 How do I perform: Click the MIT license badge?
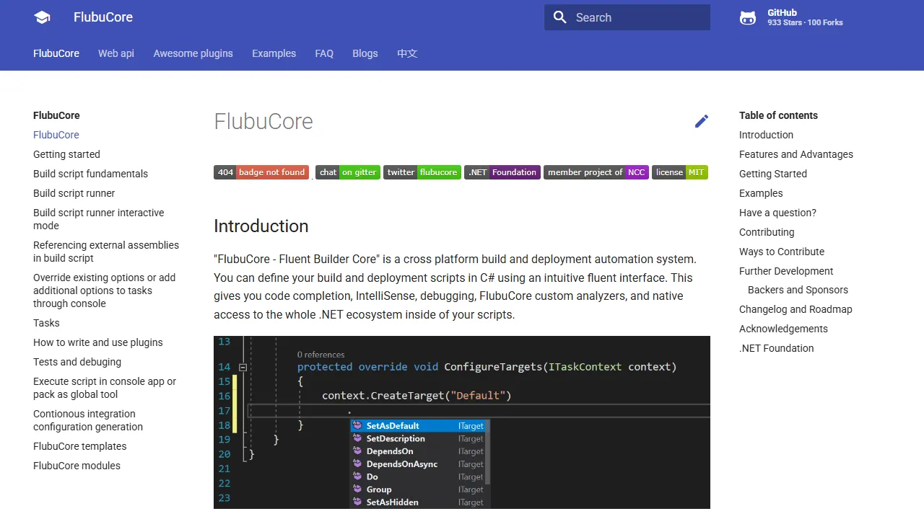click(x=679, y=172)
